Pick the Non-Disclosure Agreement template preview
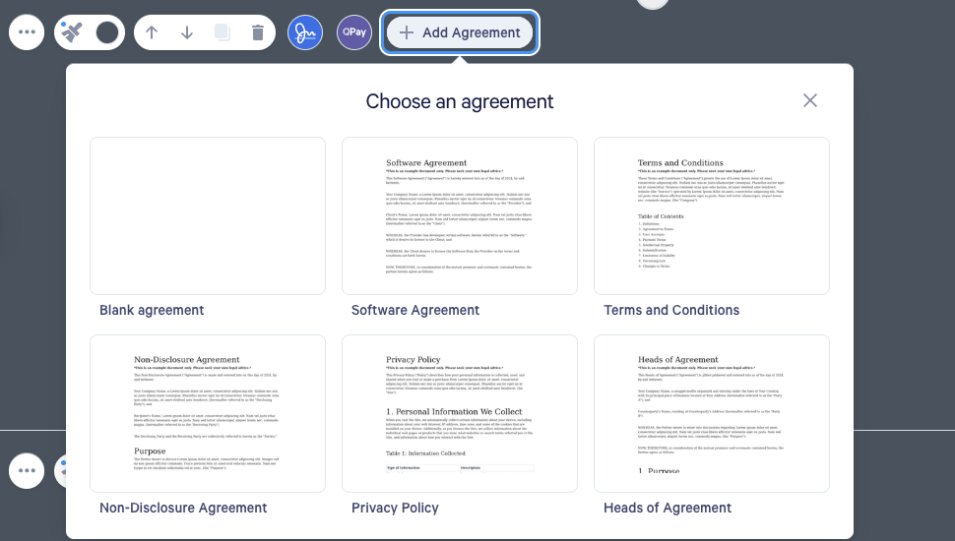Viewport: 955px width, 541px height. (208, 413)
